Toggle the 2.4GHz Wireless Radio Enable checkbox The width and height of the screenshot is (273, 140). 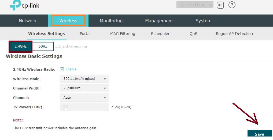coord(62,69)
